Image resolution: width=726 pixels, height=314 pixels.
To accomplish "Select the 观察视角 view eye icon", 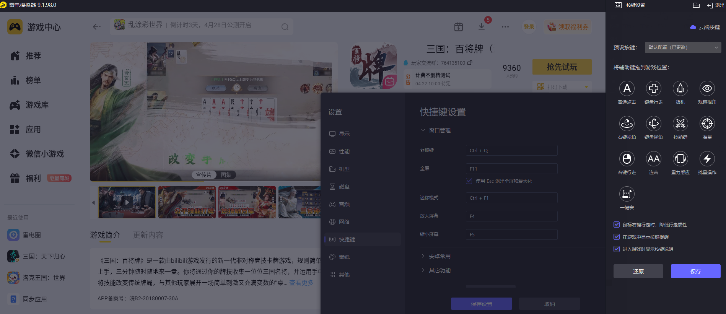I will (707, 88).
